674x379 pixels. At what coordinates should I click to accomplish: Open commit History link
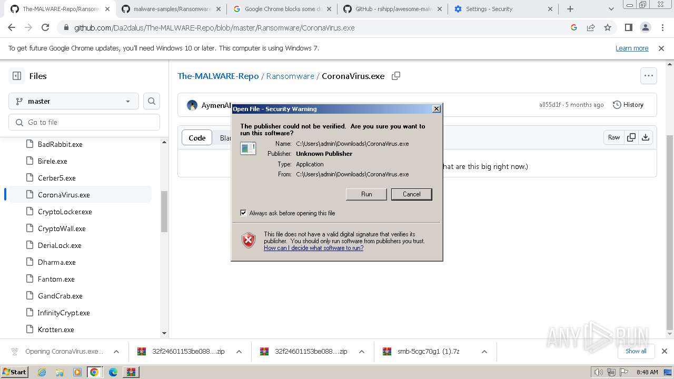628,105
